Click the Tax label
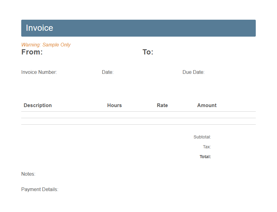 click(x=207, y=147)
